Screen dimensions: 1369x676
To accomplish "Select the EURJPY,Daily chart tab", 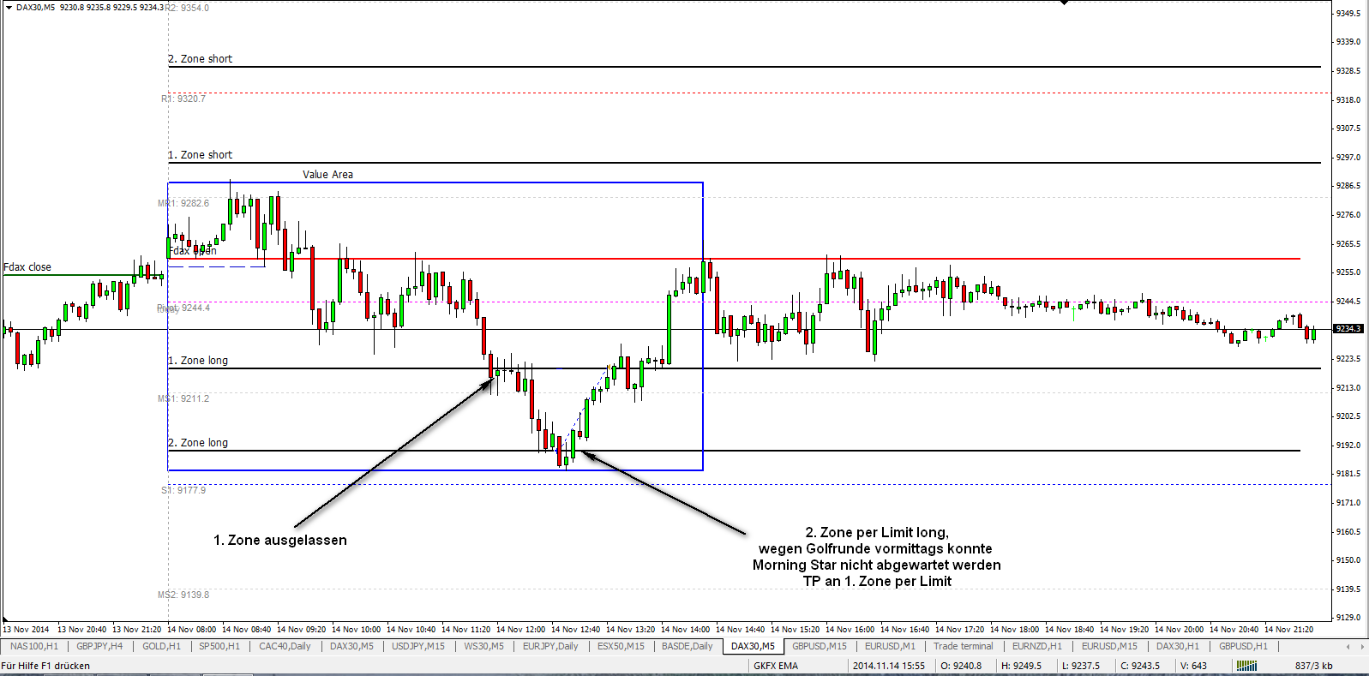I will point(550,646).
